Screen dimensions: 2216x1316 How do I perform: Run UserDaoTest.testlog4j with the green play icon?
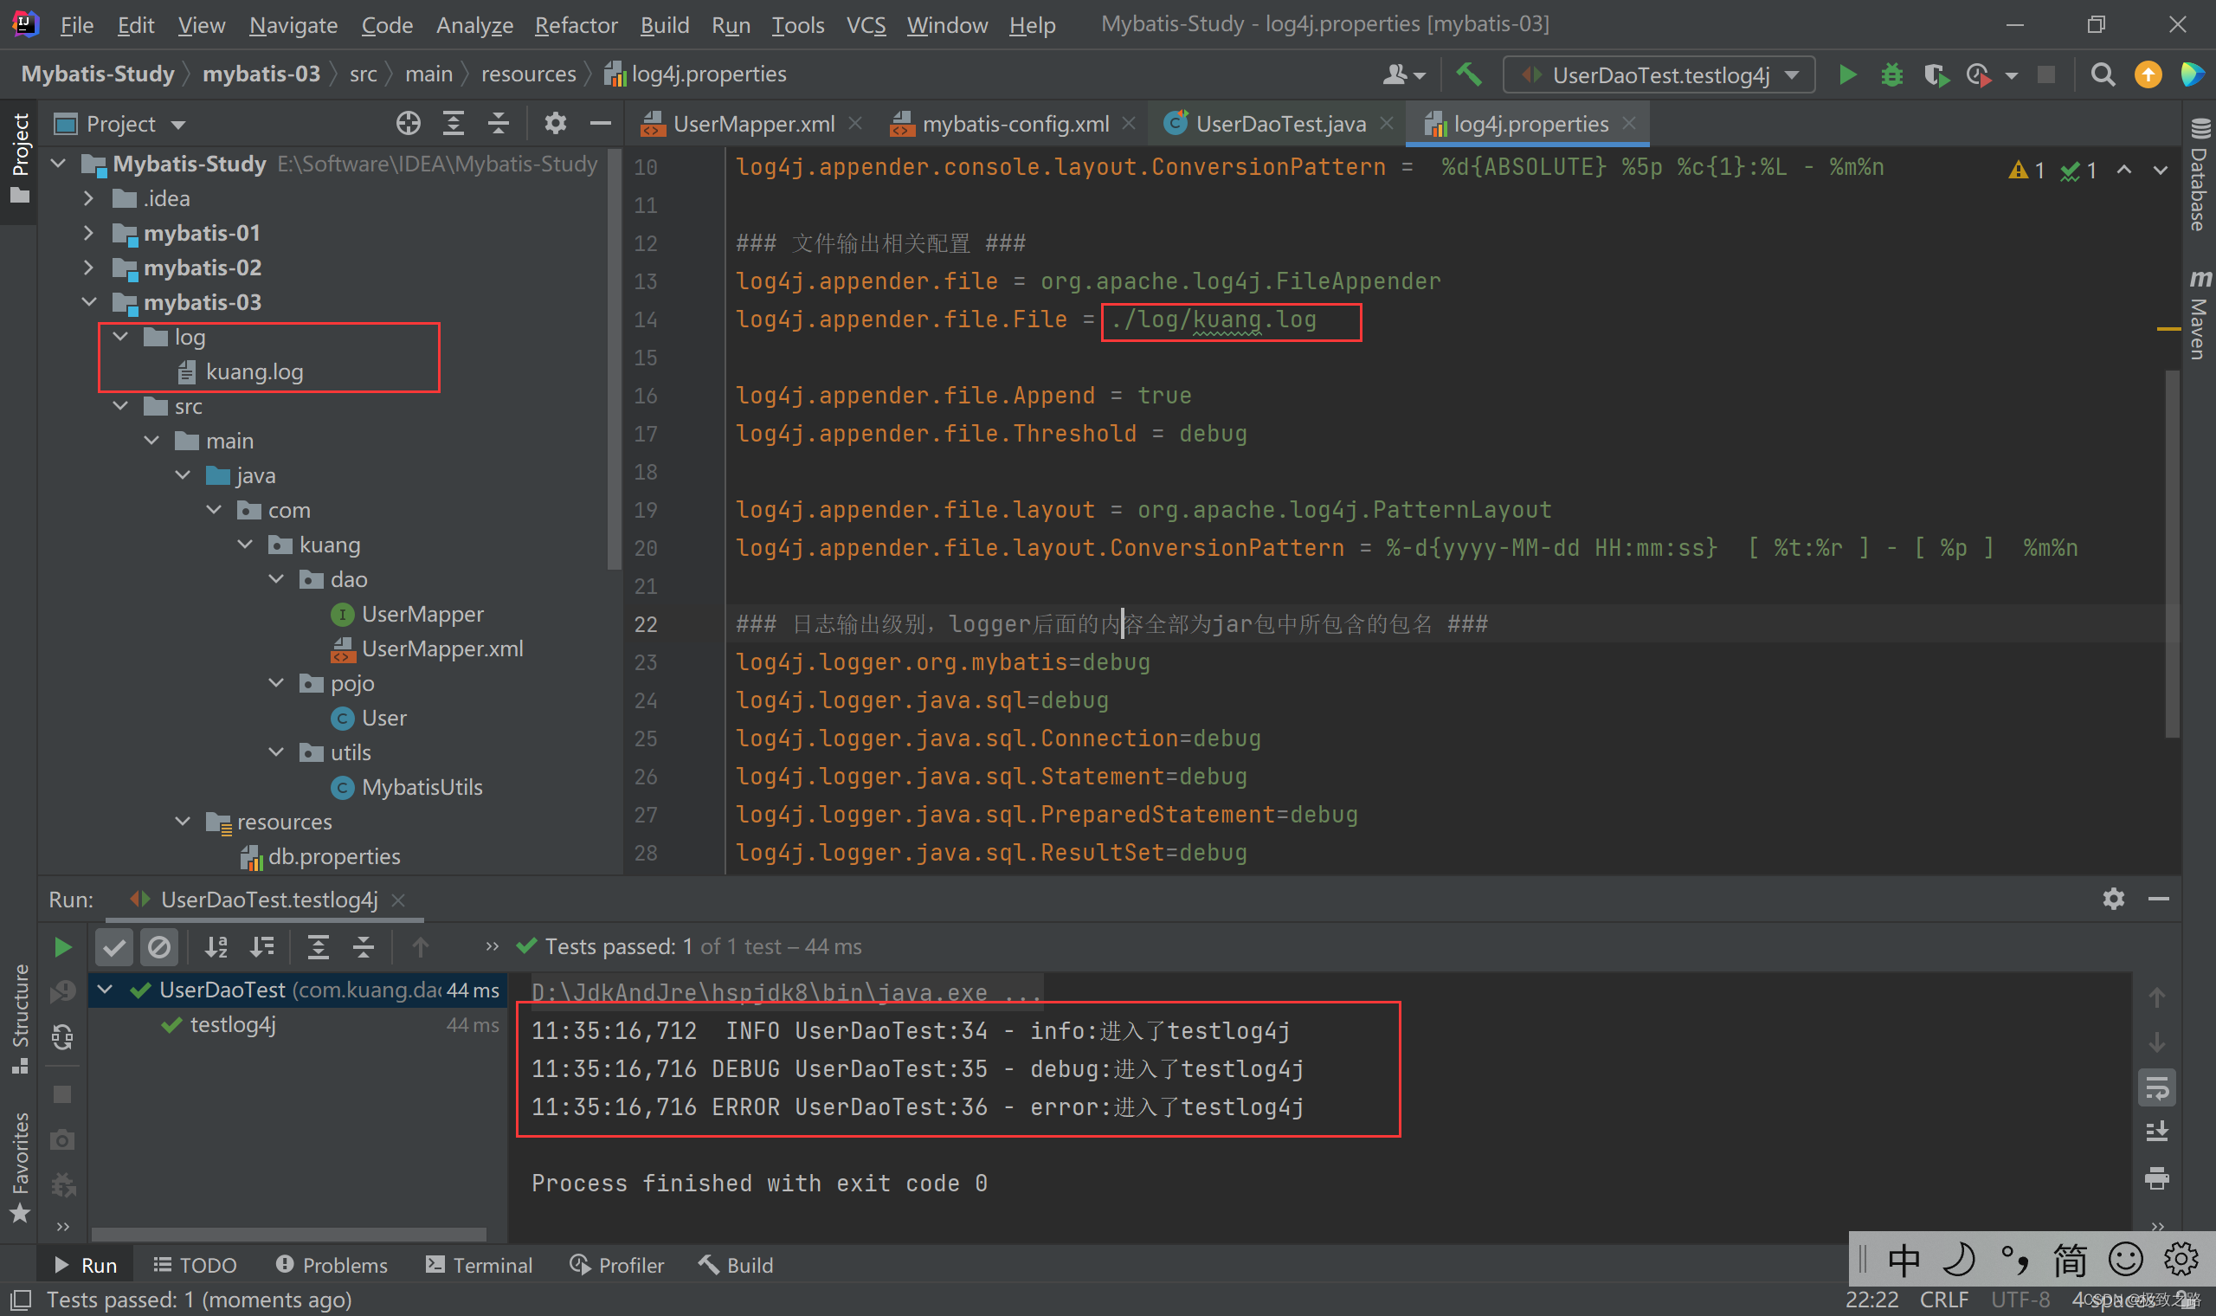(1847, 74)
